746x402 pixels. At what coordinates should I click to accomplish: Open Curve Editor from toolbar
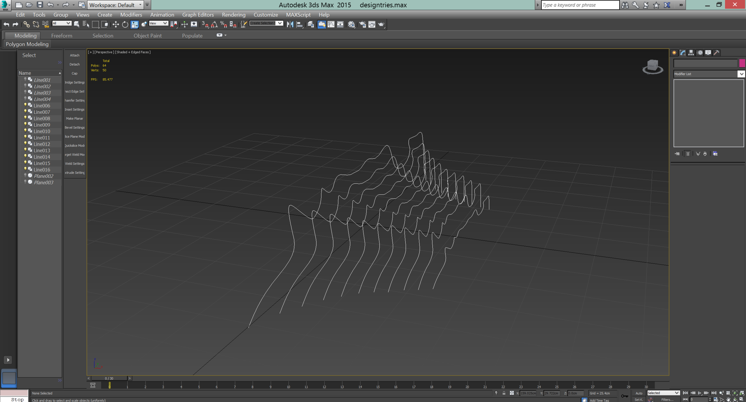click(331, 24)
